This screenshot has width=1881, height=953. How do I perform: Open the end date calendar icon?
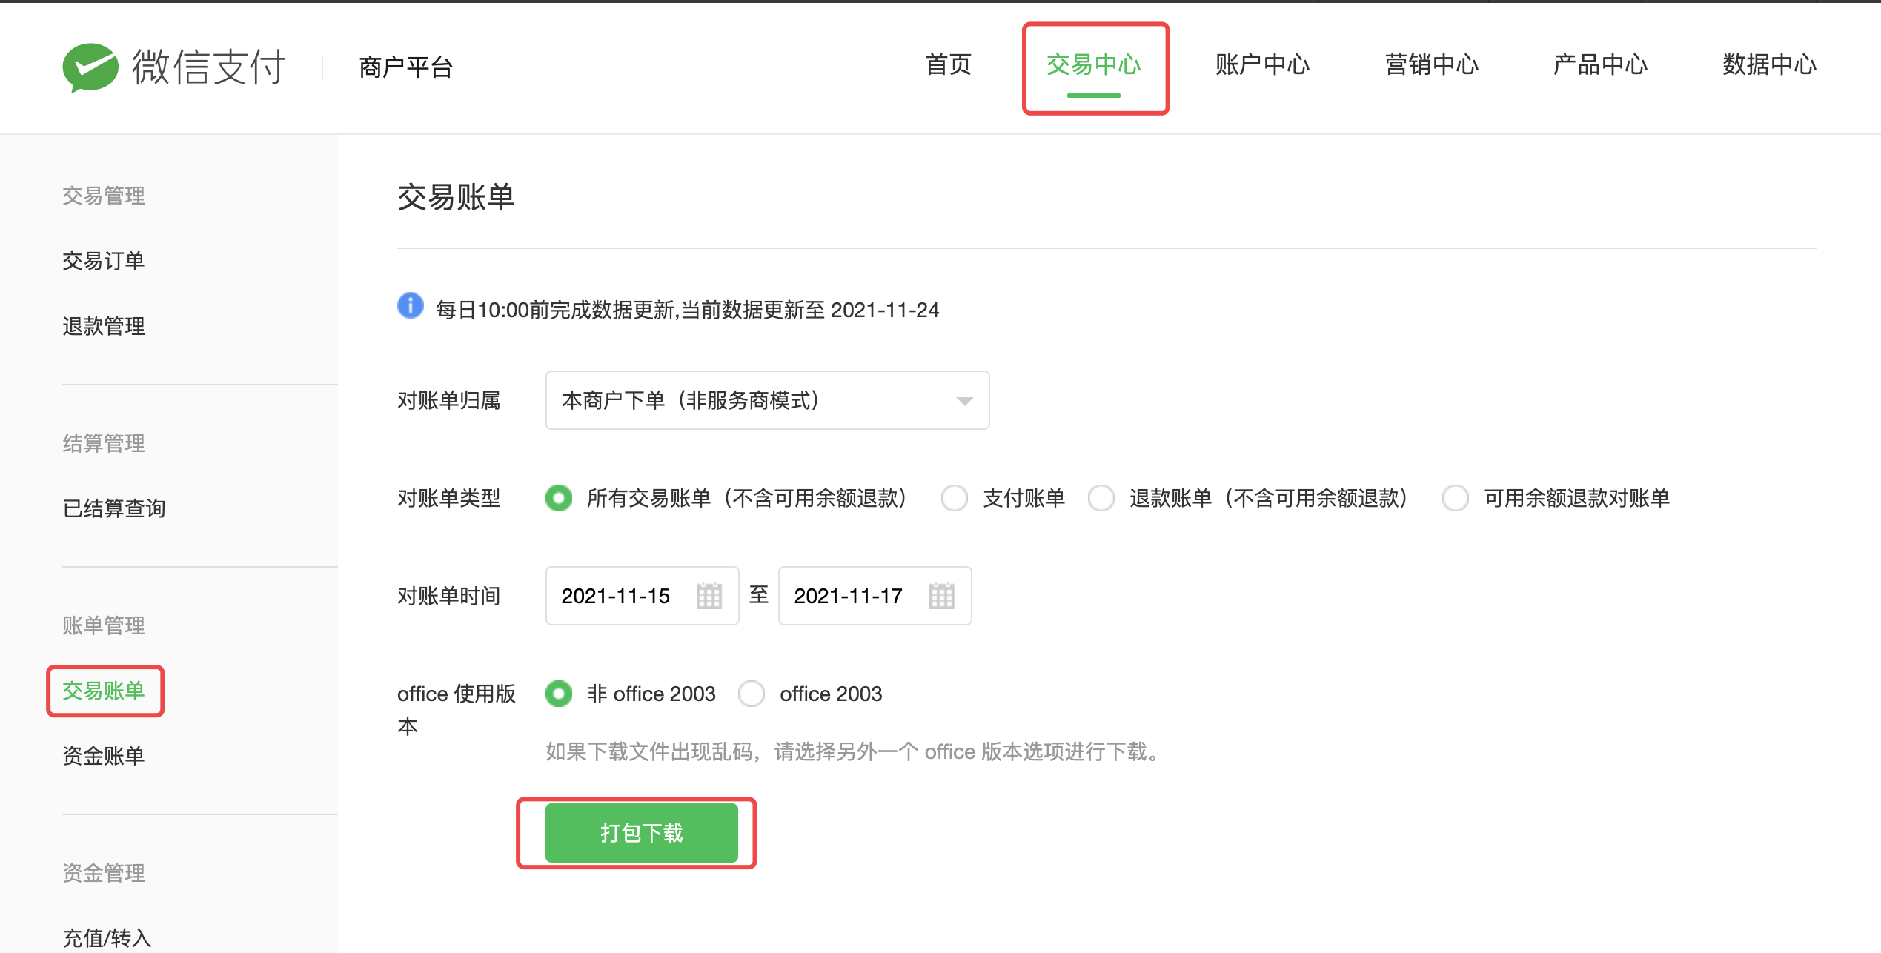[x=941, y=596]
